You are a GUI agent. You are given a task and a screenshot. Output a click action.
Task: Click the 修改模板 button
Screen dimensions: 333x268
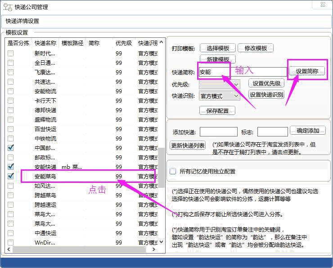256,48
